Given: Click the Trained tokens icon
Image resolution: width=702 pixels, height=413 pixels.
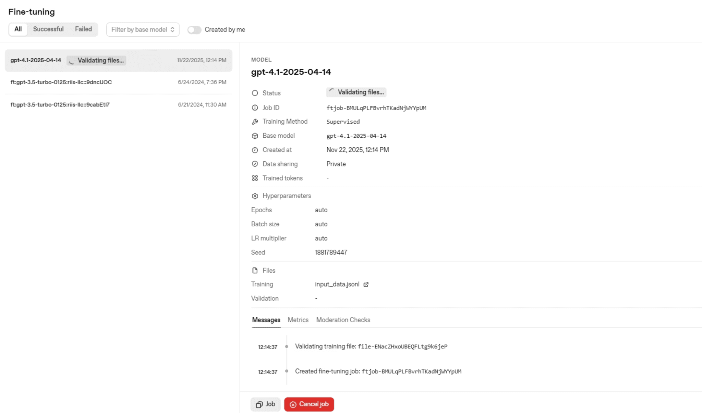Looking at the screenshot, I should [255, 178].
